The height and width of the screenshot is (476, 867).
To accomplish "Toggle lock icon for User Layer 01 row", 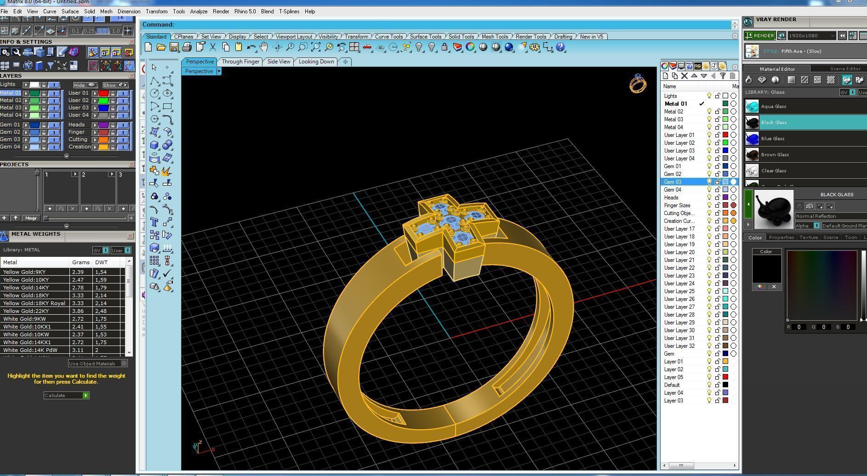I will point(717,135).
